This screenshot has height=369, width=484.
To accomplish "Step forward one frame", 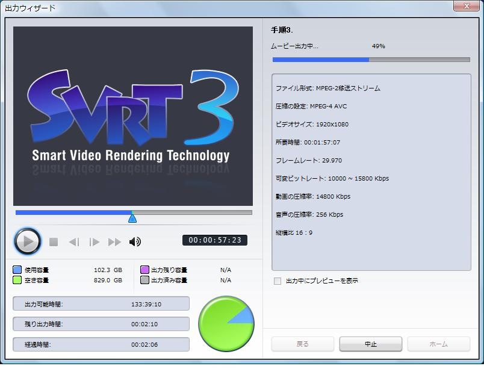I will 94,242.
